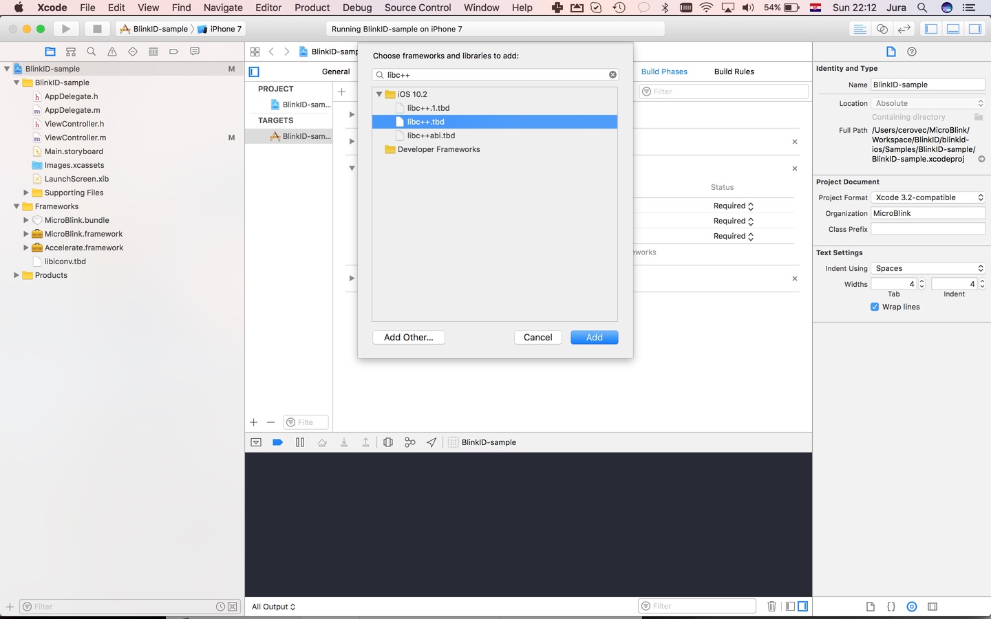The width and height of the screenshot is (991, 619).
Task: Collapse the Frameworks group
Action: click(x=17, y=206)
